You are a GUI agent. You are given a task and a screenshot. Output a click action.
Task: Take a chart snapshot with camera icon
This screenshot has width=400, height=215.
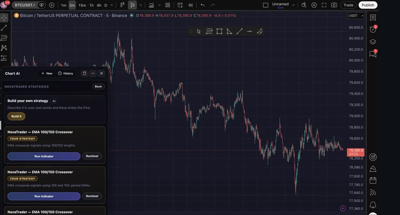pyautogui.click(x=334, y=5)
